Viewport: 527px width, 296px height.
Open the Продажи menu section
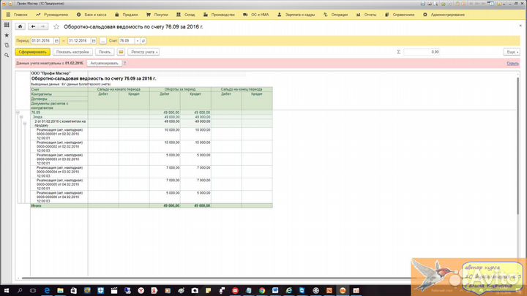click(129, 14)
